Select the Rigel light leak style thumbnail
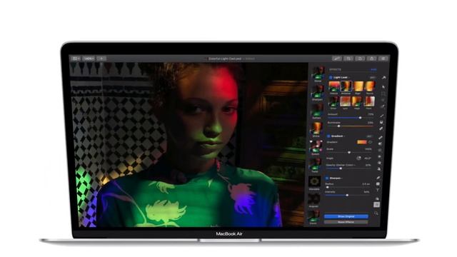Viewport: 457px width, 257px height. 358,86
